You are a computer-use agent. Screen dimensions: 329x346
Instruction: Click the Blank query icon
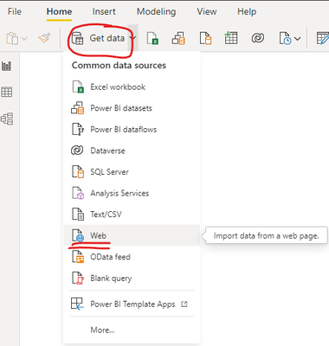point(78,279)
